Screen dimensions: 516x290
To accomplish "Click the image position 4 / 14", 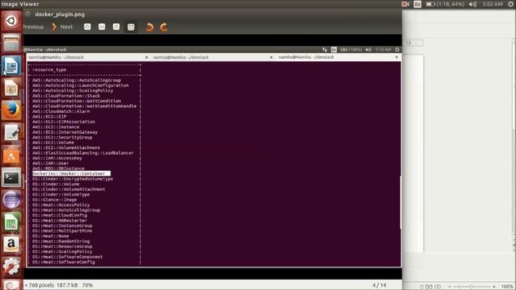I will 379,285.
